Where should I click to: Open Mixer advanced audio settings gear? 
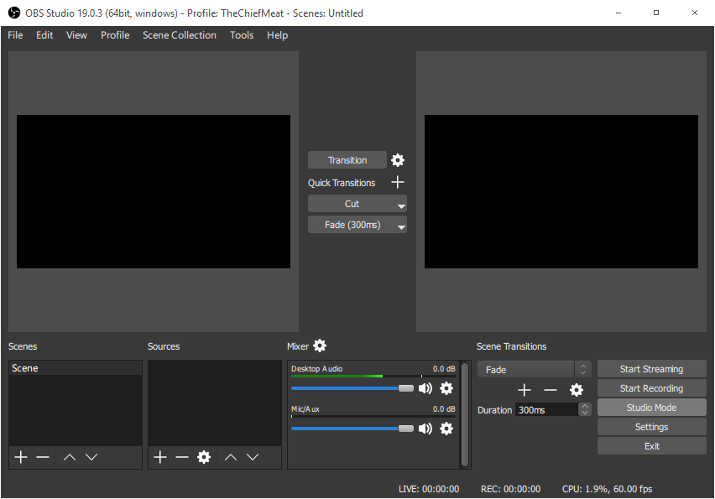(320, 346)
